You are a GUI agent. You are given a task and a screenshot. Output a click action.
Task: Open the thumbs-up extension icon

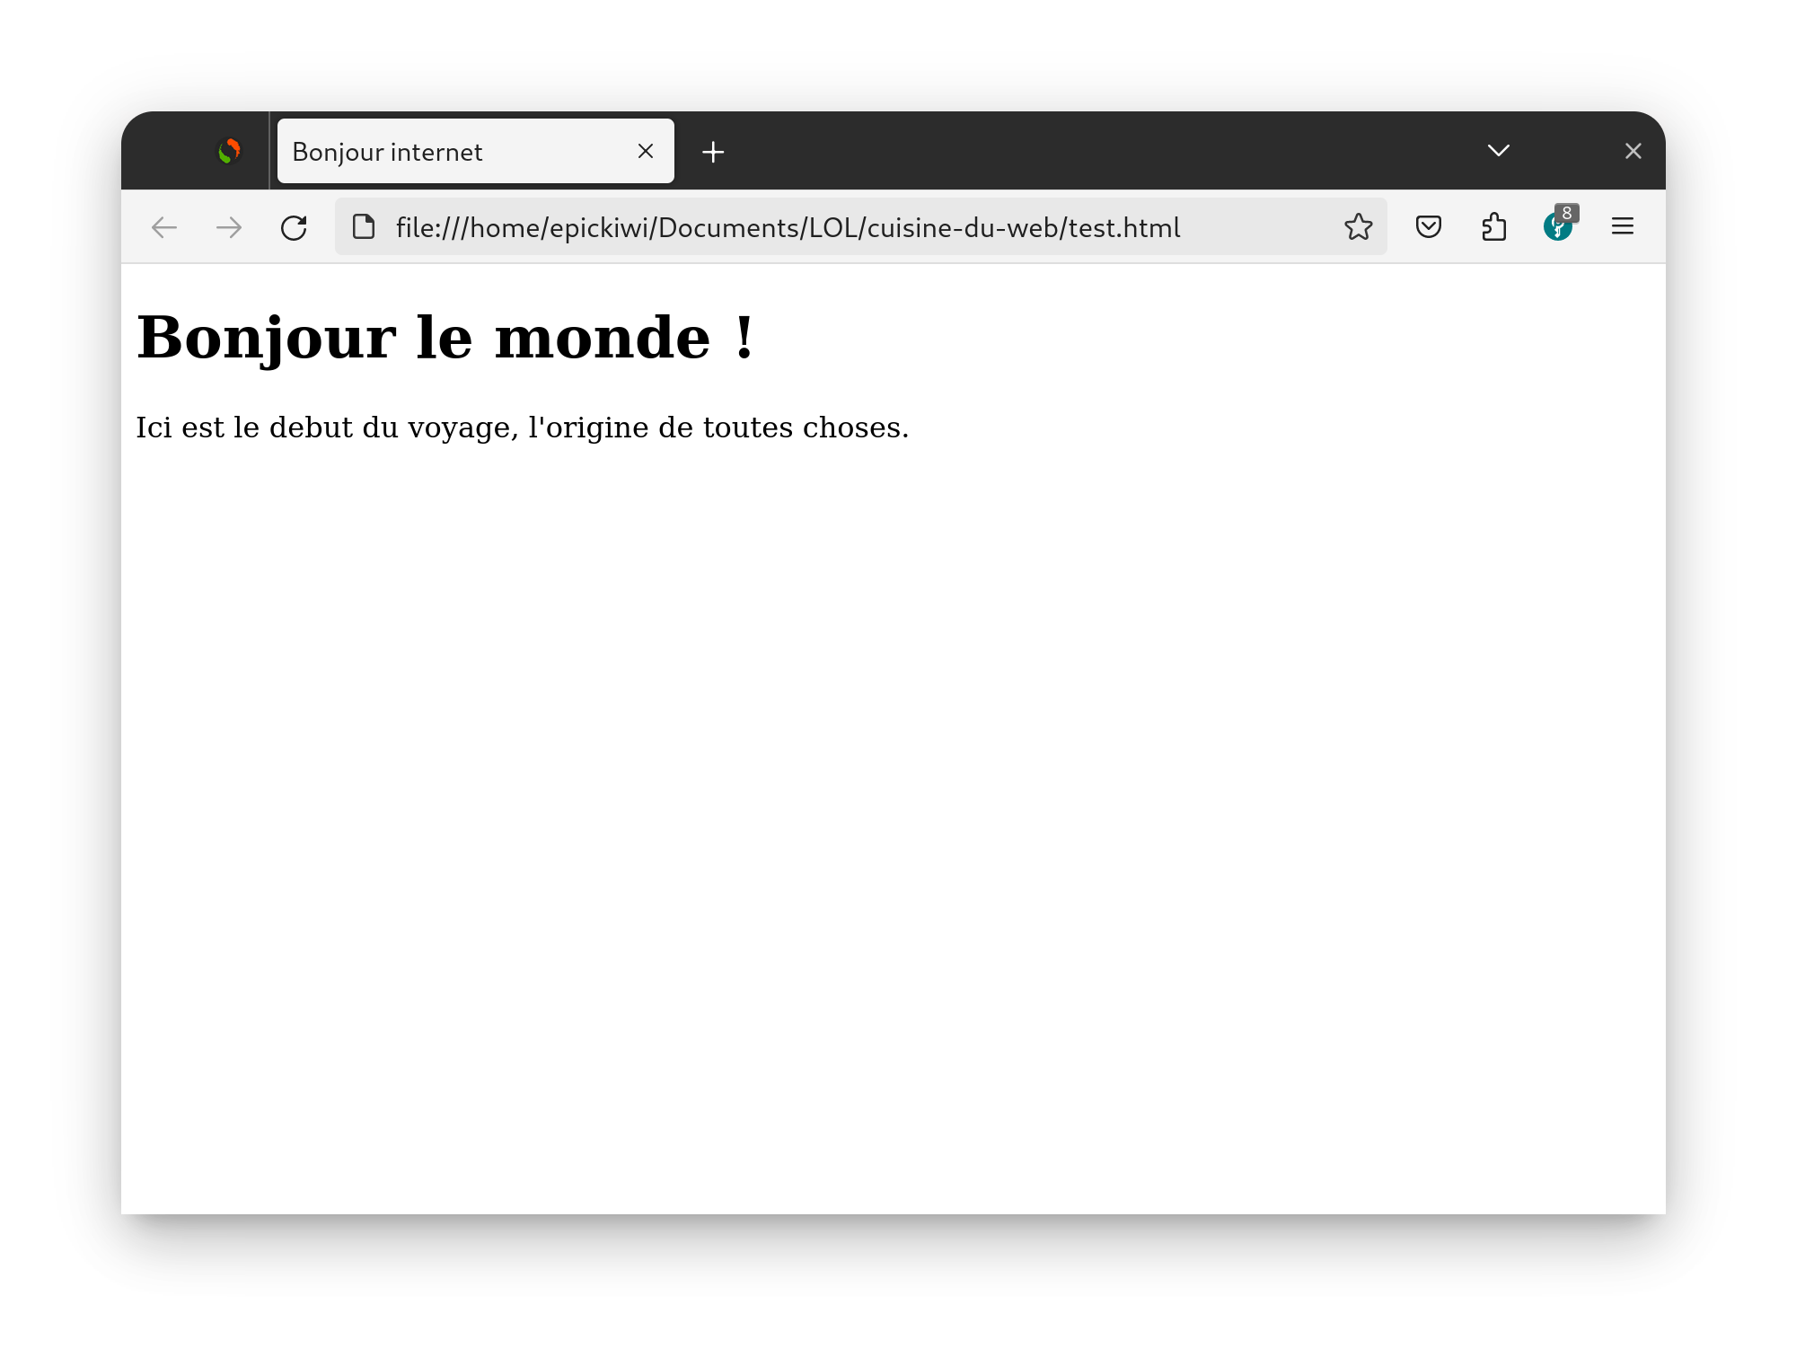pyautogui.click(x=1493, y=227)
